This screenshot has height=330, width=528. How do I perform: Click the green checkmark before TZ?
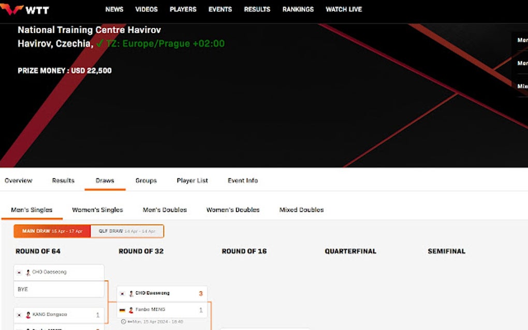coord(100,43)
